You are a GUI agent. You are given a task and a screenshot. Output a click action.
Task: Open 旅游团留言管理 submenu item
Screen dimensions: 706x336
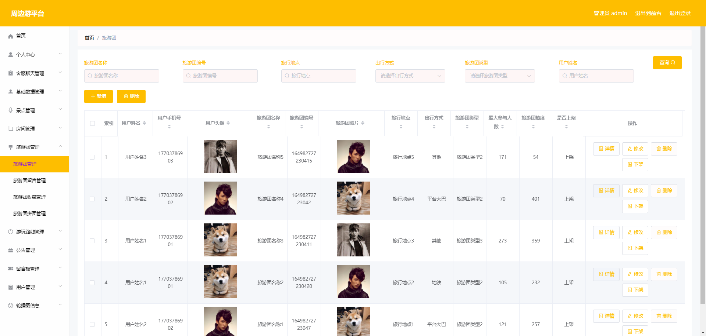pyautogui.click(x=34, y=180)
